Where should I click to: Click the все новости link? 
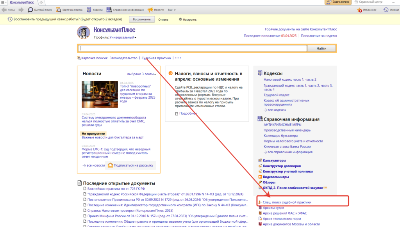tap(94, 165)
